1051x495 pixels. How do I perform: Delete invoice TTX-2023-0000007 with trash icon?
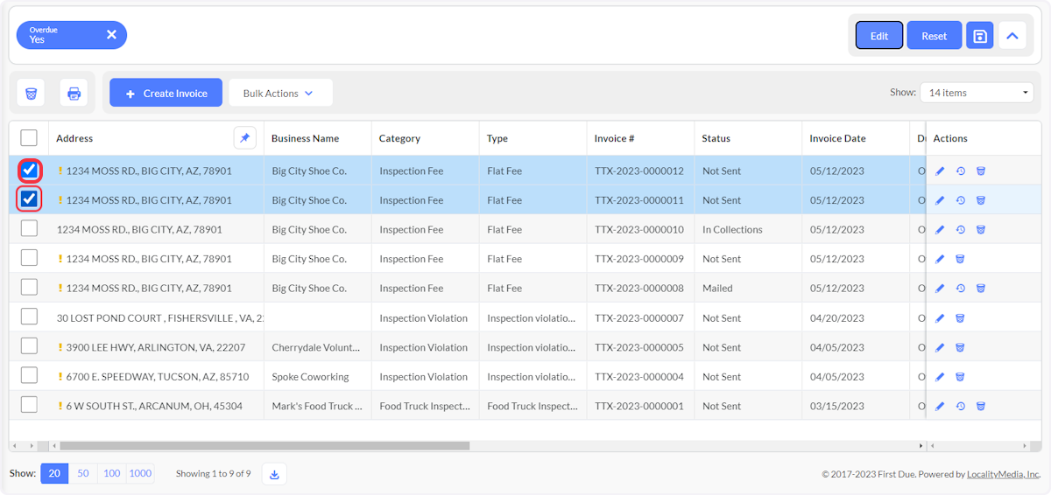[960, 318]
